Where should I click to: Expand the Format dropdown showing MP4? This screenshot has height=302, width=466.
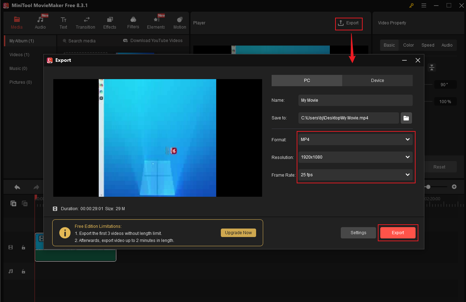pyautogui.click(x=355, y=140)
